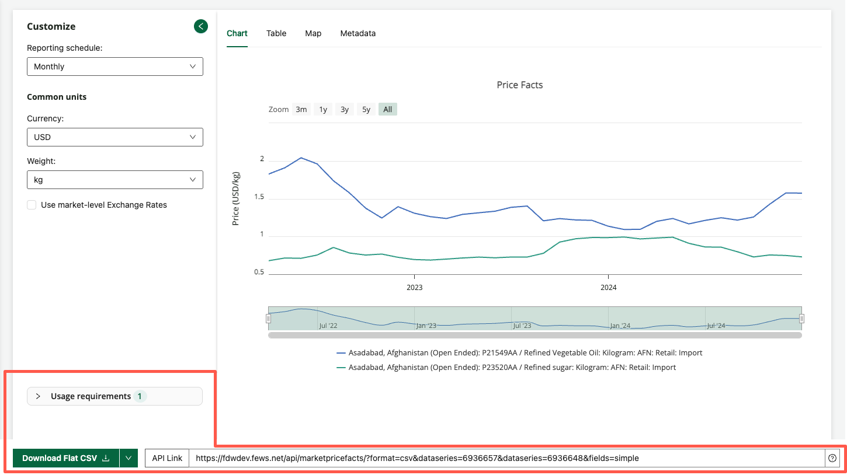Set chart zoom to 1y
The image size is (847, 475).
(x=323, y=109)
